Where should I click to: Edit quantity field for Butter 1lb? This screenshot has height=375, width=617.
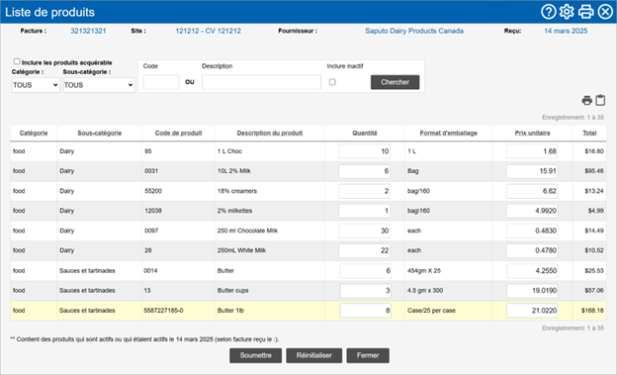[366, 311]
